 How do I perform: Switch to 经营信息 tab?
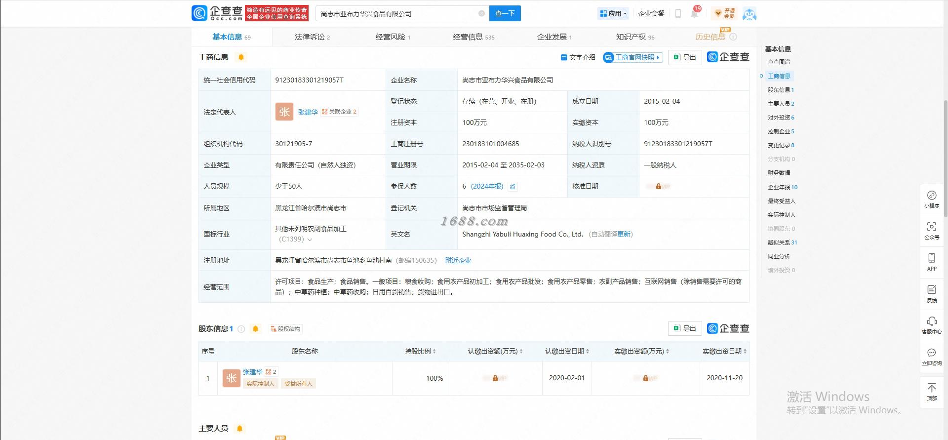tap(474, 37)
